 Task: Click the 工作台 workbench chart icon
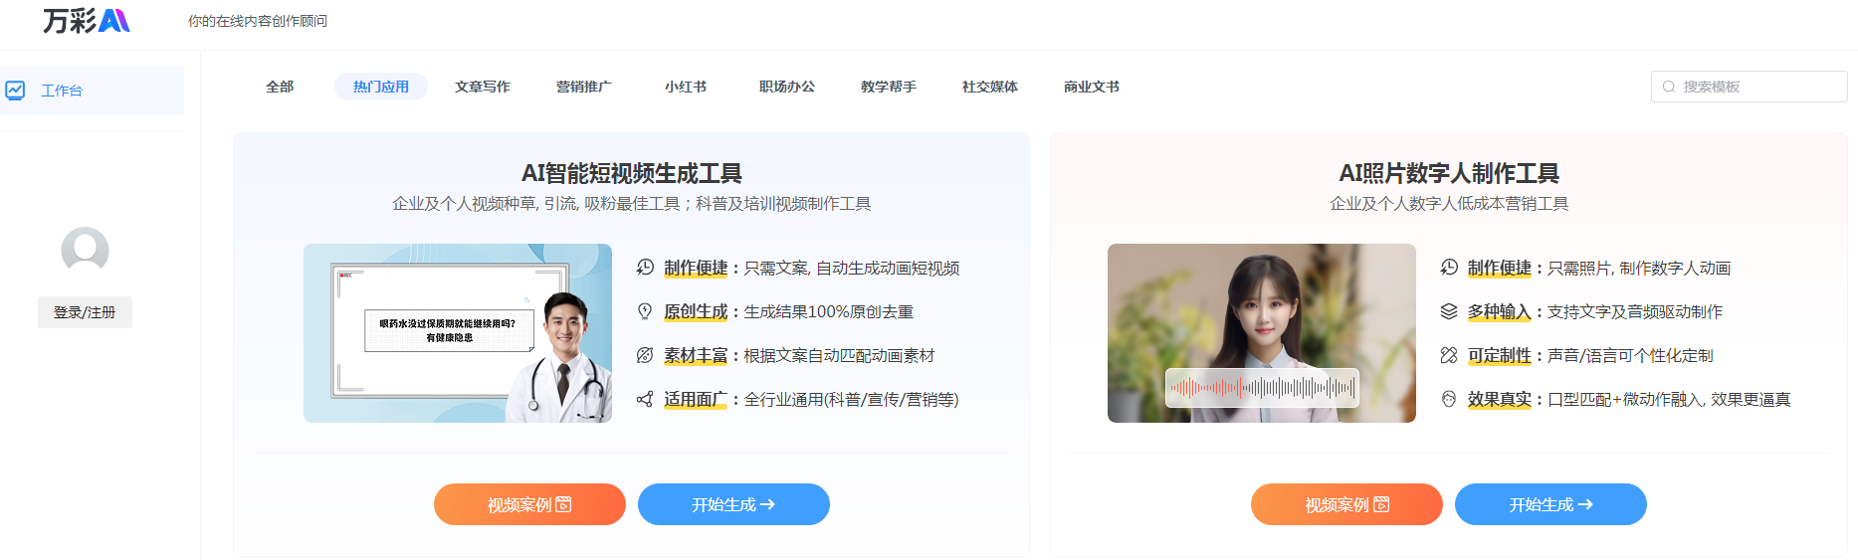click(x=15, y=91)
